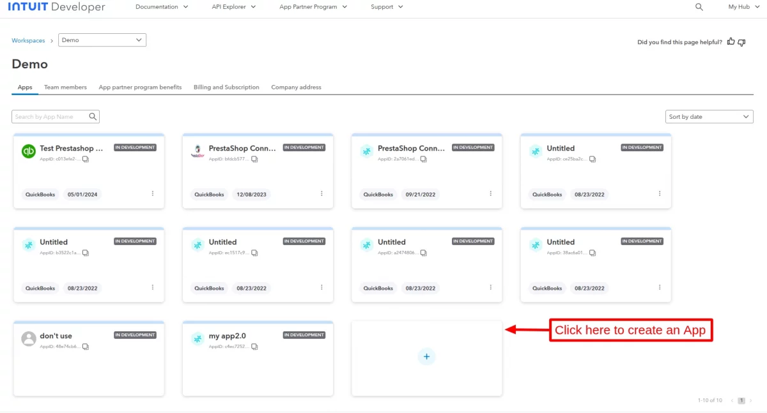Open the API Explorer menu
This screenshot has width=767, height=413.
tap(233, 7)
